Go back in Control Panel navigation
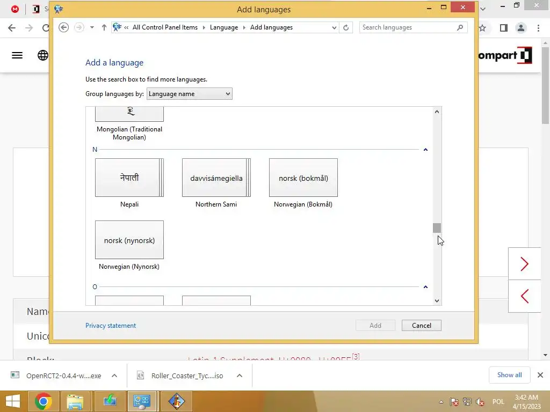550x412 pixels. (x=63, y=27)
